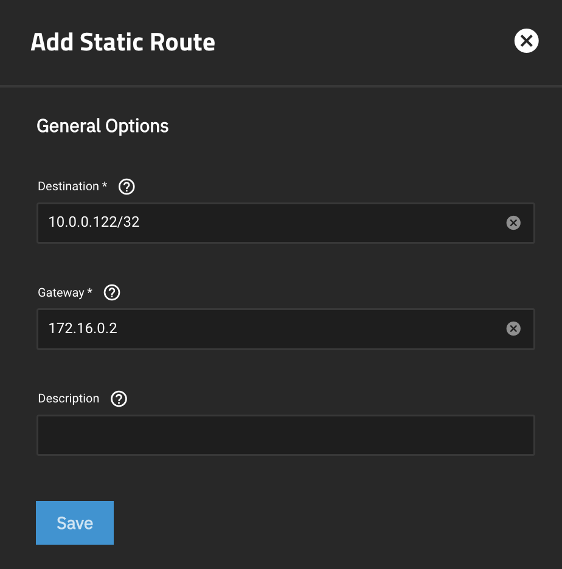
Task: Clear the Destination field value
Action: coord(513,223)
